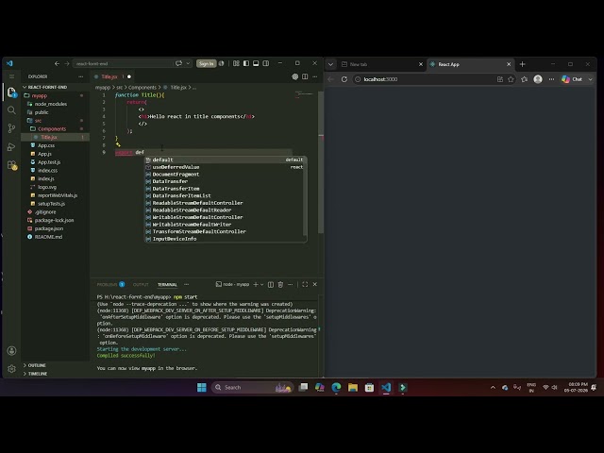
Task: Open browser Settings and more ellipsis
Action: 551,79
